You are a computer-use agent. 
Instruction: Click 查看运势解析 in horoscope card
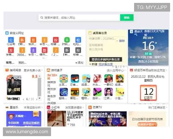[x=31, y=123]
